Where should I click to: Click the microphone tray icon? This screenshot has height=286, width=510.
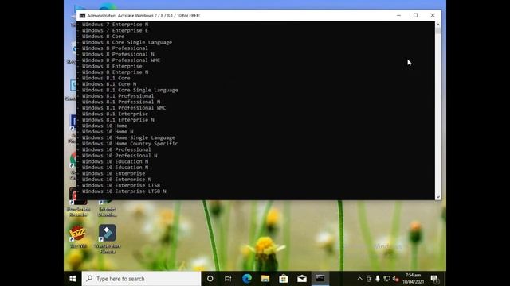(x=378, y=279)
